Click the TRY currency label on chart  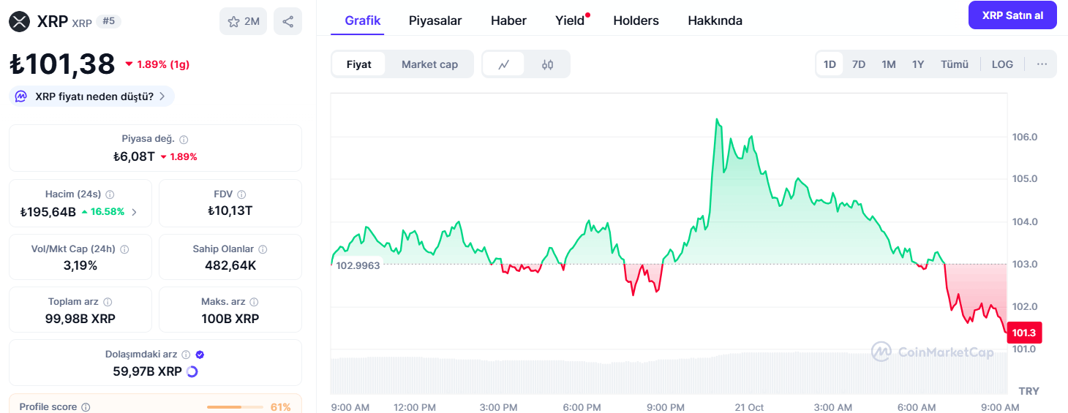click(1028, 391)
